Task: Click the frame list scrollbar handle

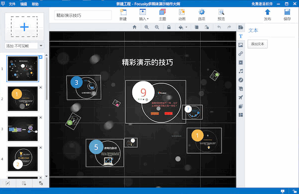Action: pos(46,78)
